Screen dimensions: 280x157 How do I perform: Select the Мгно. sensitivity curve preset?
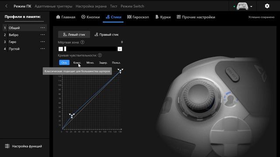90,63
